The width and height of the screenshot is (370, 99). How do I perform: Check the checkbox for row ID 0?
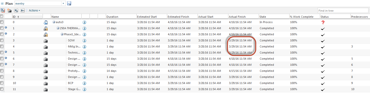(2, 22)
